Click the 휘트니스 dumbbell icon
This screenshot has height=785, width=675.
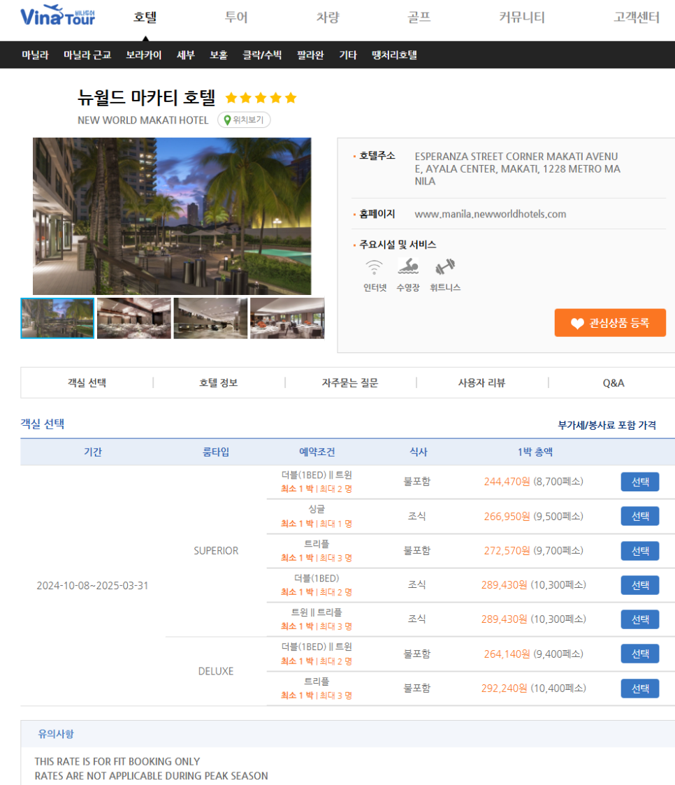coord(445,266)
